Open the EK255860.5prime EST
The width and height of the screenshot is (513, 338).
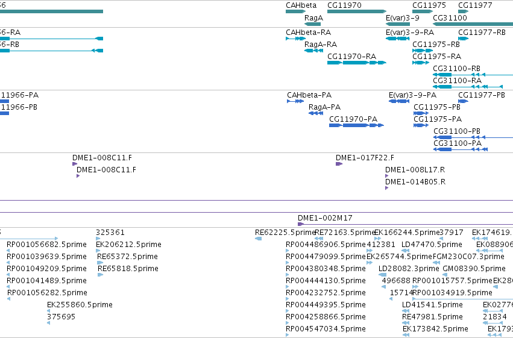coord(48,311)
